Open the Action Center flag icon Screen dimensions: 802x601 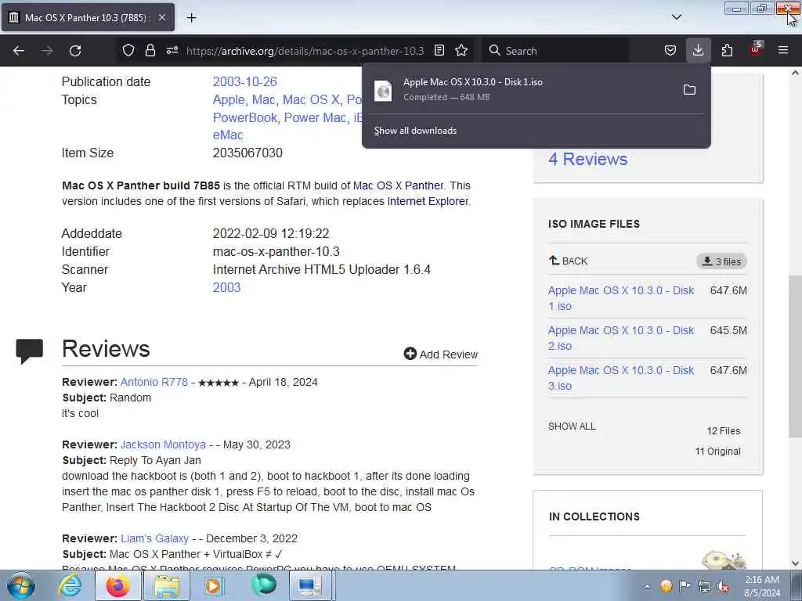pos(685,586)
